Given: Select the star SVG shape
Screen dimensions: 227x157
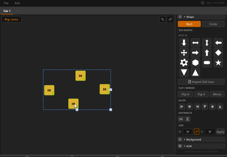Looking at the screenshot, I should pyautogui.click(x=218, y=63).
